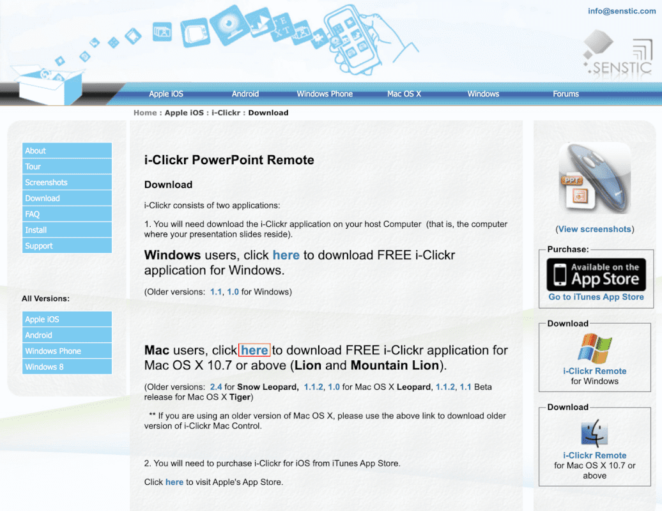662x511 pixels.
Task: Go to Home in the breadcrumb
Action: (x=145, y=112)
